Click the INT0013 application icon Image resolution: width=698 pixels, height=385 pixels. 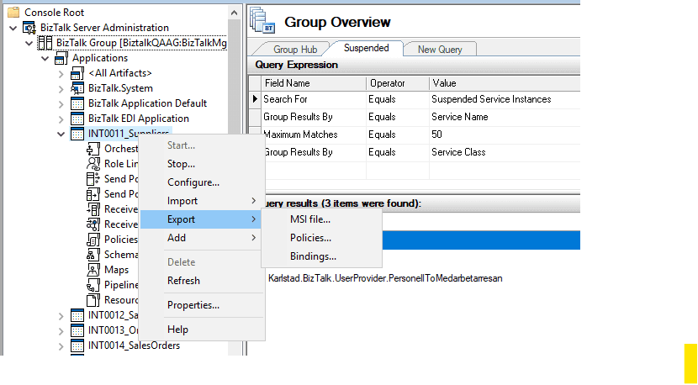77,330
